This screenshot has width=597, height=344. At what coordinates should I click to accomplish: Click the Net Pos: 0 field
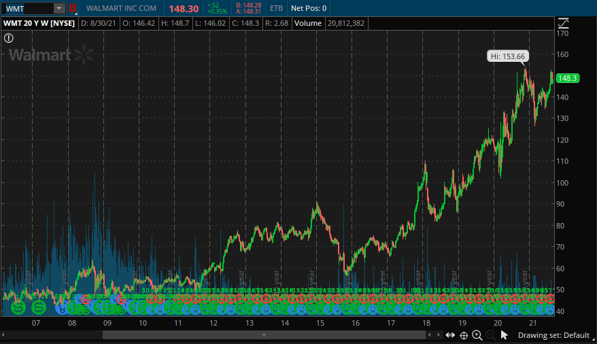tap(309, 8)
